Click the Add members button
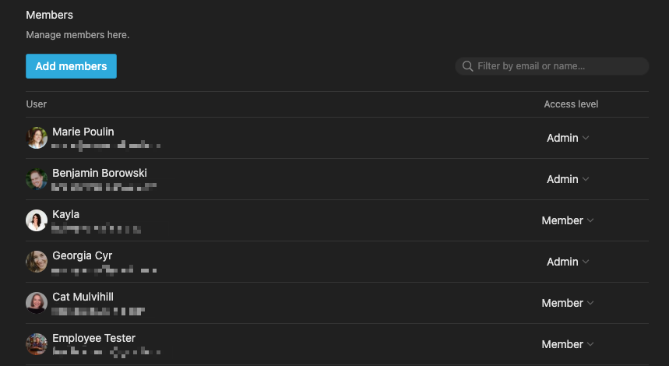669x366 pixels. (x=71, y=66)
